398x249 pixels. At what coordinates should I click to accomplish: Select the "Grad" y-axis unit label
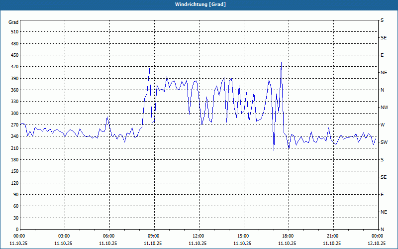click(x=13, y=22)
